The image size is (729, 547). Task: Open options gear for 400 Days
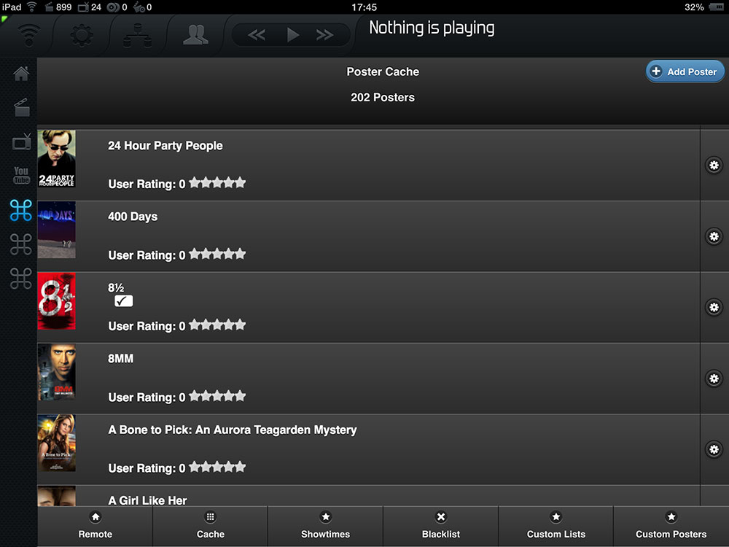[x=714, y=236]
